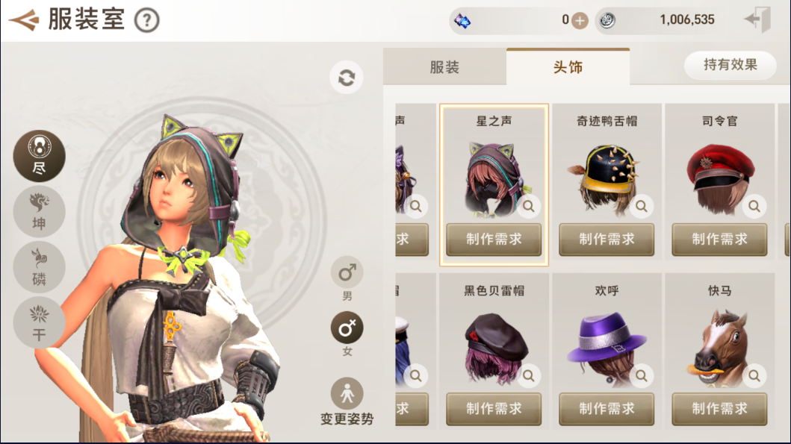Image resolution: width=791 pixels, height=444 pixels.
Task: Open the help question mark icon
Action: tap(147, 21)
